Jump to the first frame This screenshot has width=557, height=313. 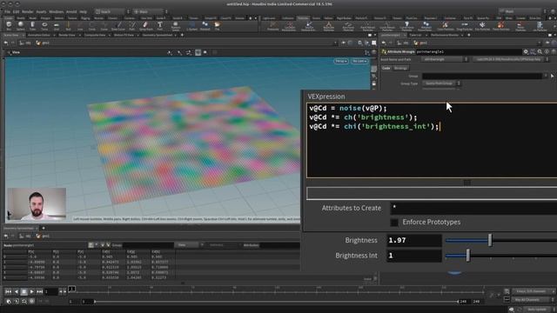tap(8, 292)
